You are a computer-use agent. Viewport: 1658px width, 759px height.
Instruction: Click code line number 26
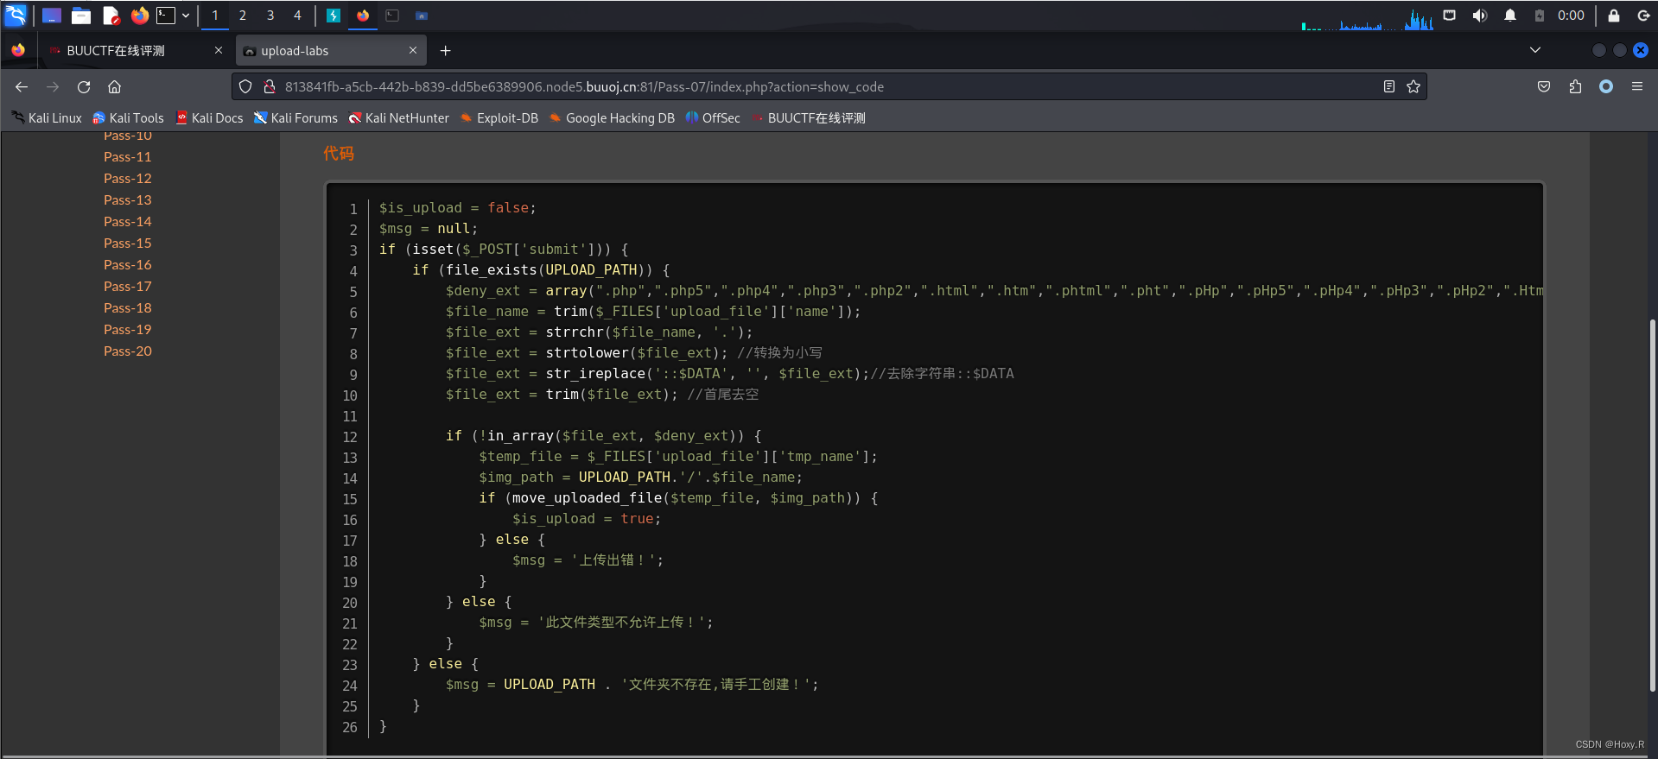pos(350,727)
